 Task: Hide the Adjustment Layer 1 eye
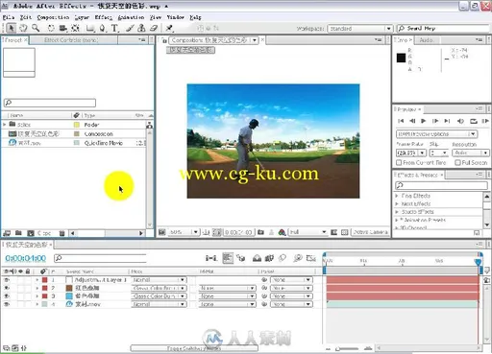coord(6,280)
